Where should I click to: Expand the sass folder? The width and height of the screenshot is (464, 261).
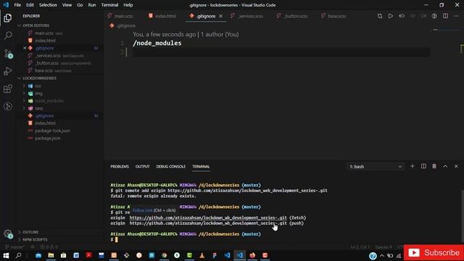pyautogui.click(x=38, y=108)
